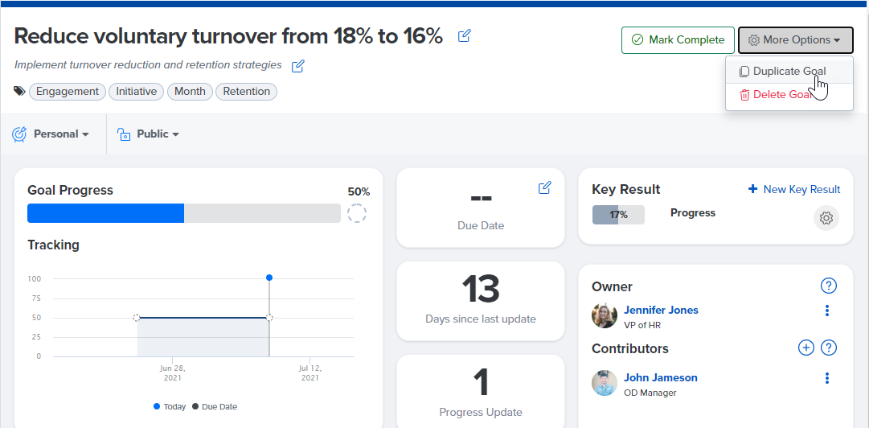This screenshot has width=869, height=428.
Task: Select the Initiative tag
Action: [x=137, y=92]
